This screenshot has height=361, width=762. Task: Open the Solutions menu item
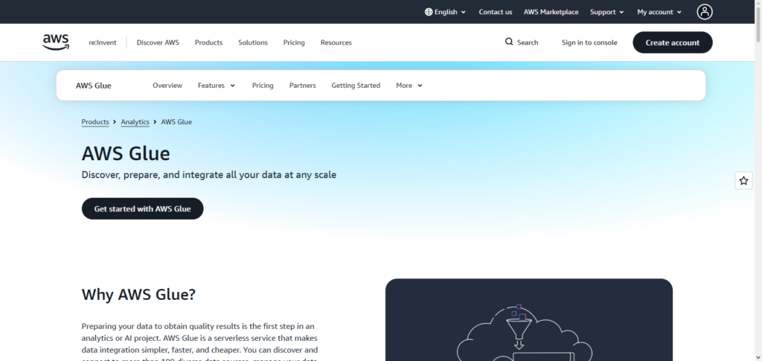pos(253,42)
